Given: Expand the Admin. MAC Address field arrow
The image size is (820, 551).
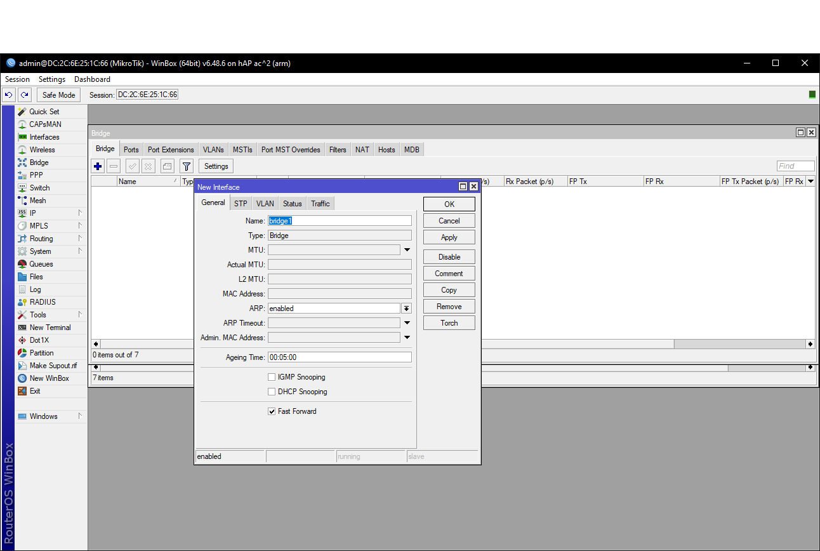Looking at the screenshot, I should pyautogui.click(x=407, y=338).
